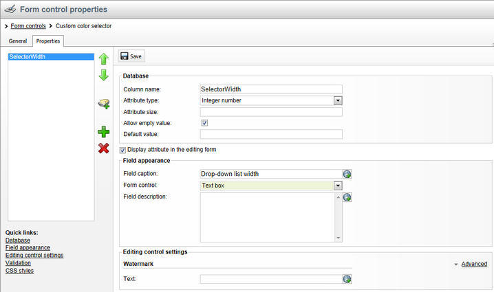494x292 pixels.
Task: Select SelectorWidth in attribute list
Action: (x=28, y=57)
